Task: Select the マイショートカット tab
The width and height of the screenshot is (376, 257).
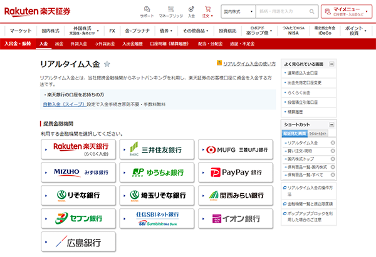Action: (x=318, y=134)
